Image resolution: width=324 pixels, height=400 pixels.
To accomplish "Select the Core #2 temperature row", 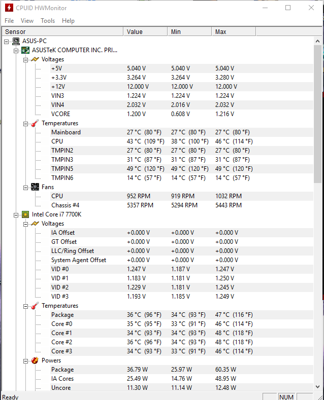I will tap(182, 342).
